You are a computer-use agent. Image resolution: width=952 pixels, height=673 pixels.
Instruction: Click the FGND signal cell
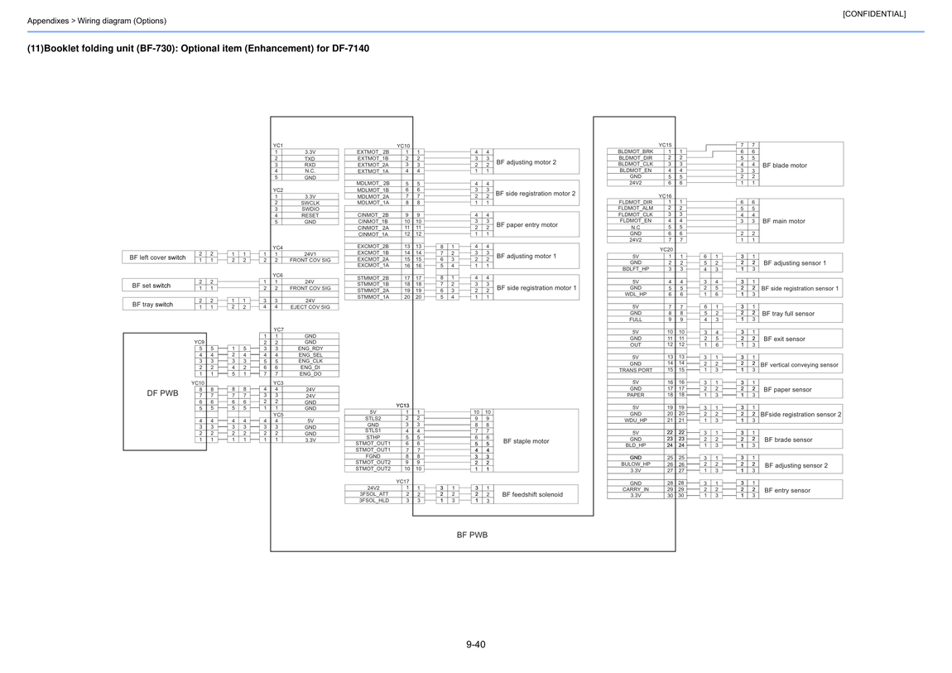[373, 456]
